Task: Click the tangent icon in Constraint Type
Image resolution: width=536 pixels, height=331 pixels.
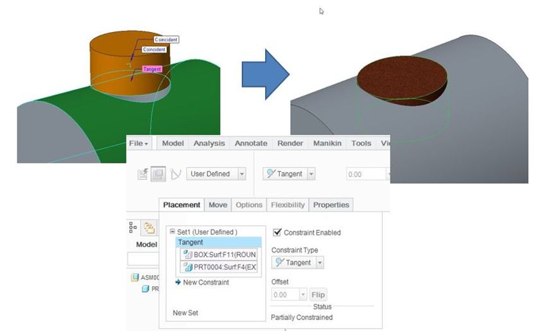Action: click(x=280, y=262)
